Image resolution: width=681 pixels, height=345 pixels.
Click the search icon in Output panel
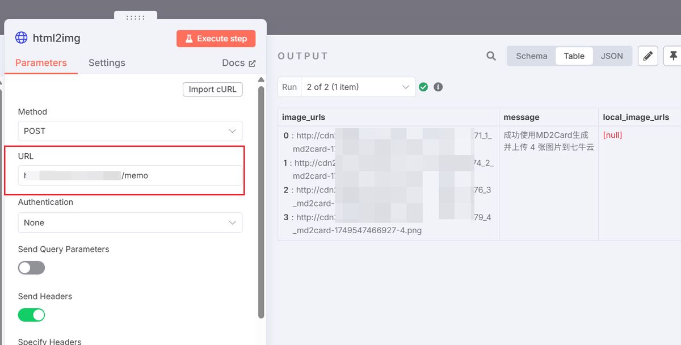491,56
